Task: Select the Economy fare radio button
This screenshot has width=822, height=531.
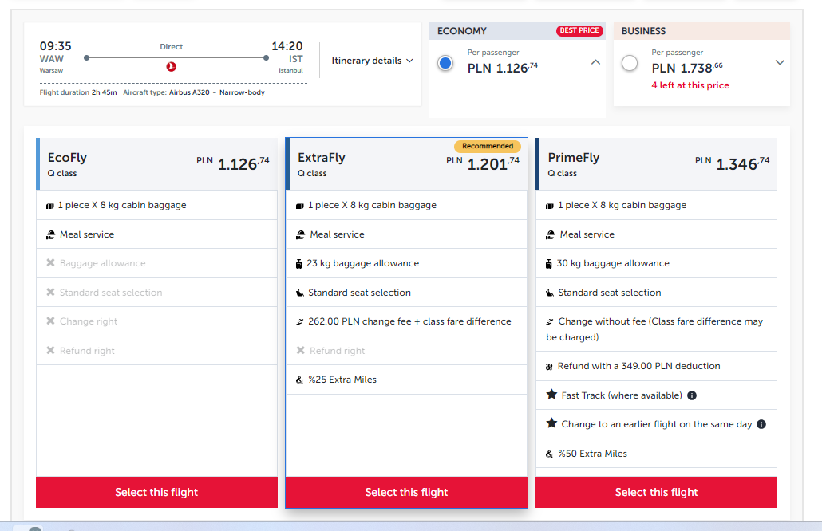Action: coord(445,63)
